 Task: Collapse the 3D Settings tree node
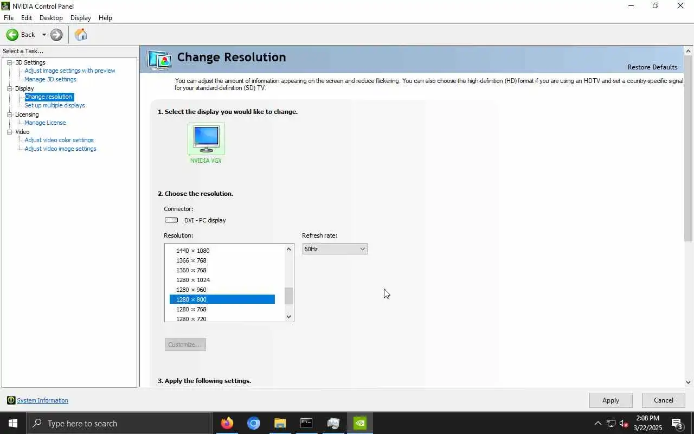coord(9,62)
